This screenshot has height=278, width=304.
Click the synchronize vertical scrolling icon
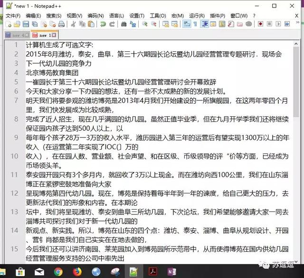pos(165,24)
